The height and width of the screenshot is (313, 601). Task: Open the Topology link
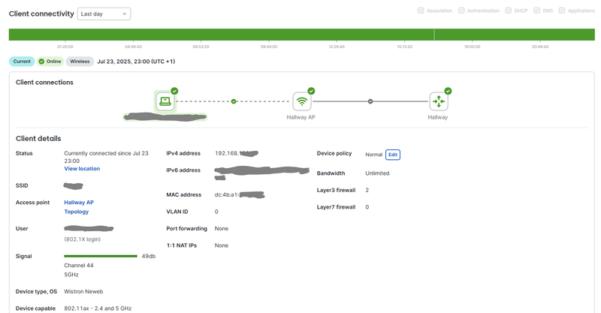(x=77, y=212)
